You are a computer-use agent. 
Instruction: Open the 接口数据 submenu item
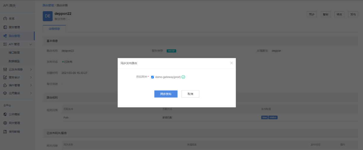pyautogui.click(x=14, y=53)
